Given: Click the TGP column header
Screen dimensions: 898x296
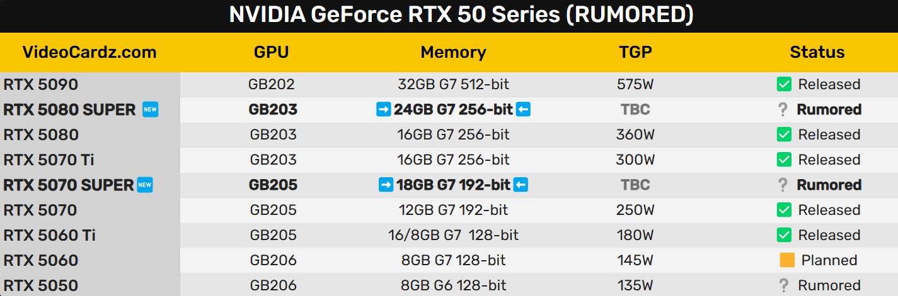Looking at the screenshot, I should (x=635, y=52).
